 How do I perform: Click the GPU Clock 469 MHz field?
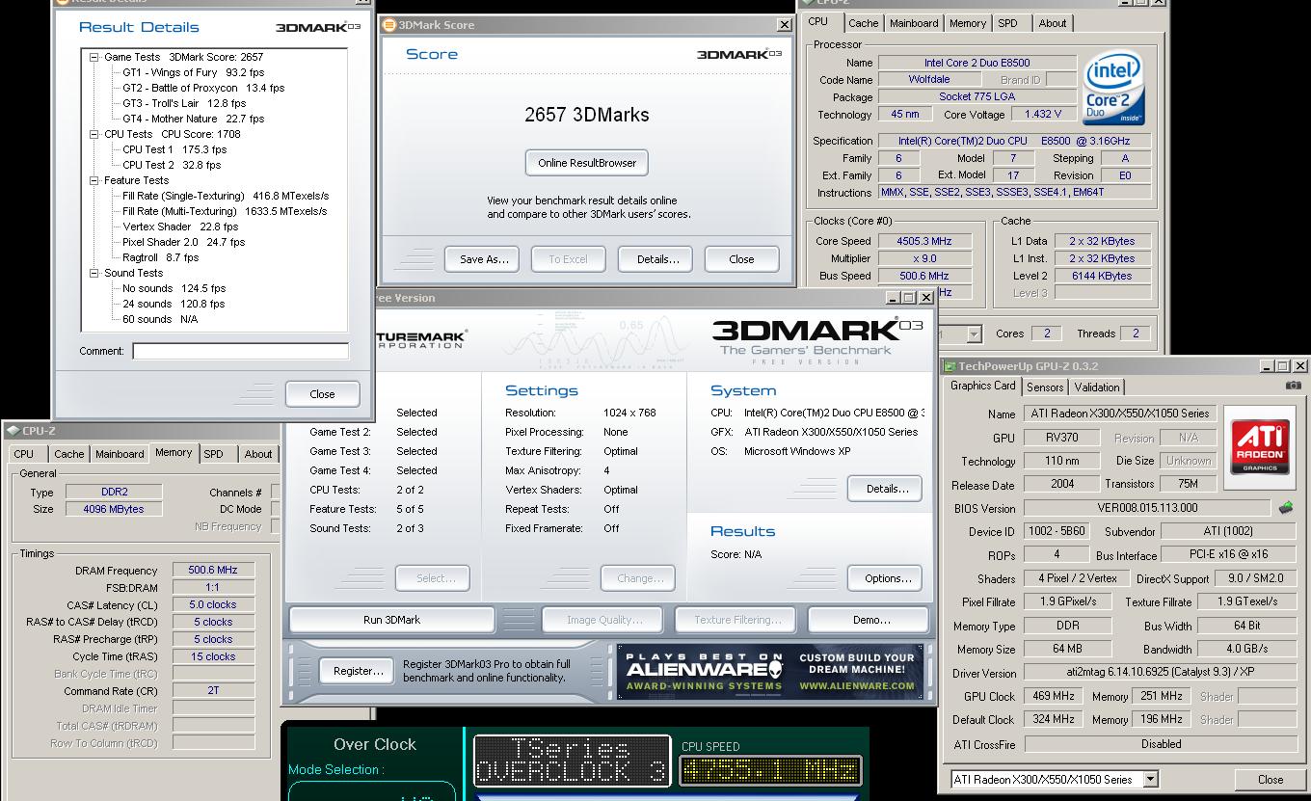(x=1054, y=696)
